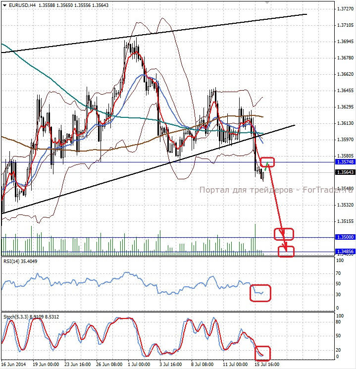Click the 30 level on RSI scale

point(338,294)
